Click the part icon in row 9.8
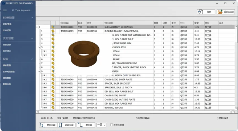The width and height of the screenshot is (238, 131). (x=53, y=104)
